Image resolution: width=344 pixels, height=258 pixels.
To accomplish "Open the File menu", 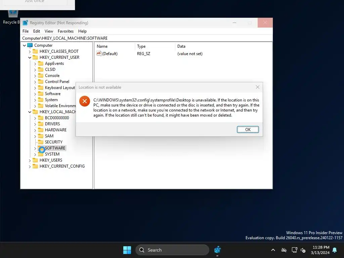I will 26,31.
